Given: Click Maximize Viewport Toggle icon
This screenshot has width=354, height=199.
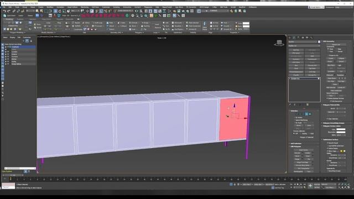Looking at the screenshot, I should point(349,187).
